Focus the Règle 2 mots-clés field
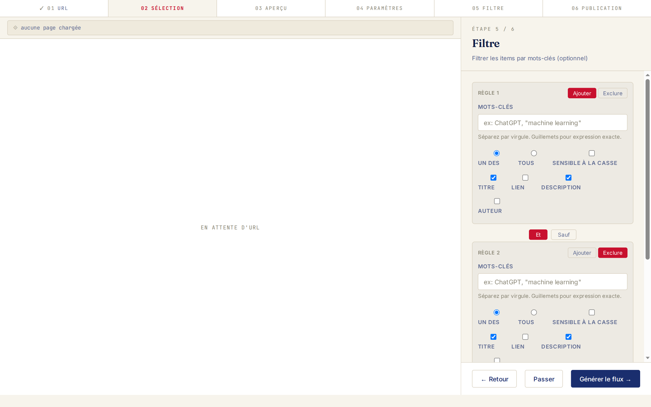Viewport: 651px width, 407px height. coord(552,282)
